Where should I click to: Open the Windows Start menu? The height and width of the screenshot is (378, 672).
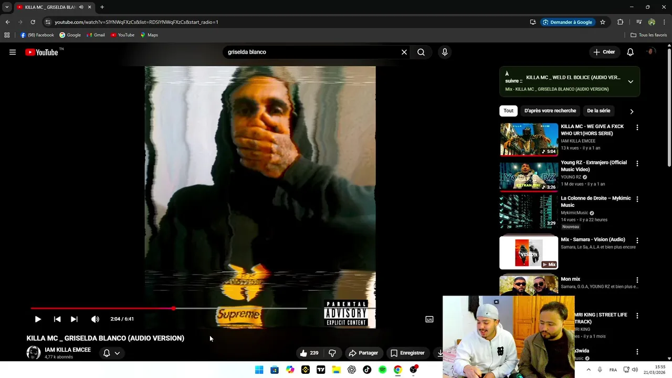[x=259, y=370]
